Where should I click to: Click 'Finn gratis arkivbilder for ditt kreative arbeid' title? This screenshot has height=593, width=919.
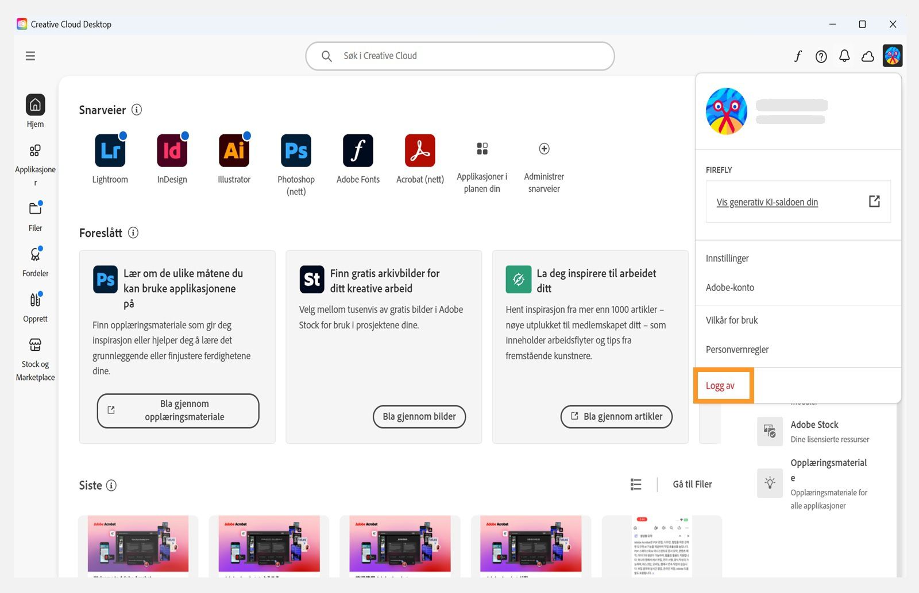385,281
